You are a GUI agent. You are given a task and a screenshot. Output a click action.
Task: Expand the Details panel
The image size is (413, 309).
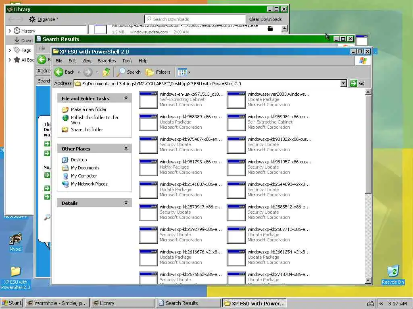pos(126,203)
